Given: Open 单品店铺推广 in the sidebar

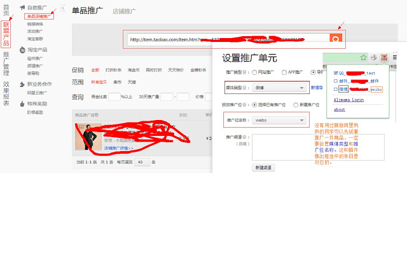Looking at the screenshot, I should pos(39,17).
